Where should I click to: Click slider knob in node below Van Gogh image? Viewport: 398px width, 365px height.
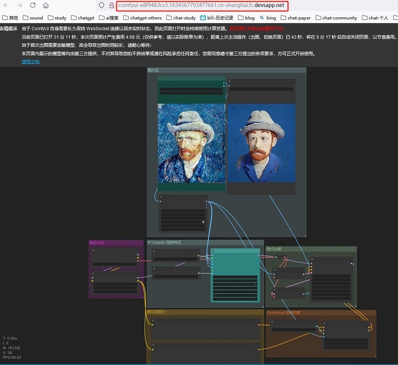point(203,222)
